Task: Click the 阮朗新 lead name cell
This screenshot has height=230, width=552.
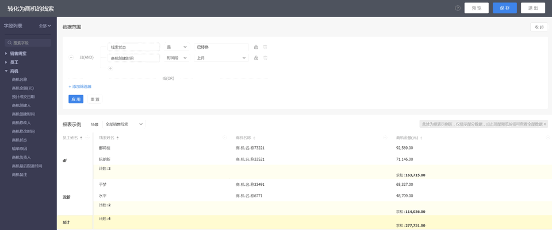Action: tap(105, 159)
